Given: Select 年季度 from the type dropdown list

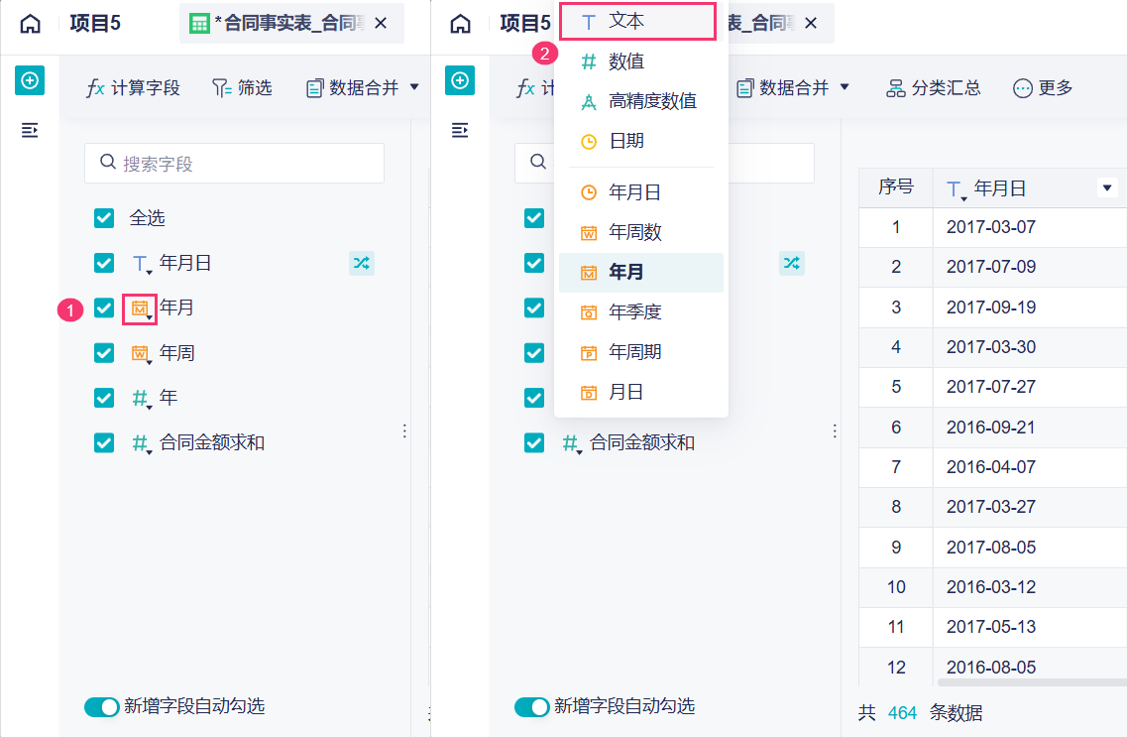Looking at the screenshot, I should [x=634, y=312].
